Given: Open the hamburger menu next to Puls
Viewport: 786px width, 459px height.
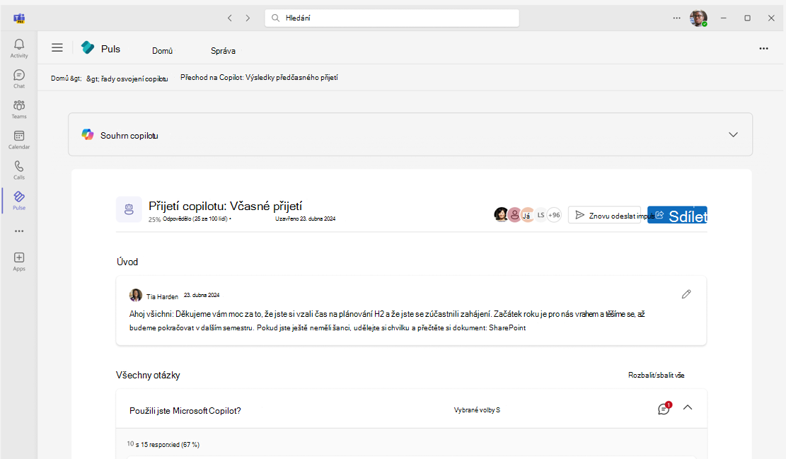Looking at the screenshot, I should pos(57,47).
